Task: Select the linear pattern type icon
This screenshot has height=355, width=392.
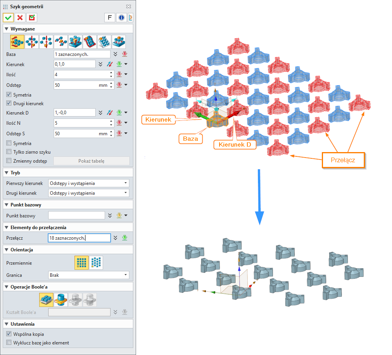Action: 17,41
